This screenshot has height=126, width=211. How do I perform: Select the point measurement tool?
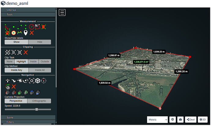(x=13, y=27)
